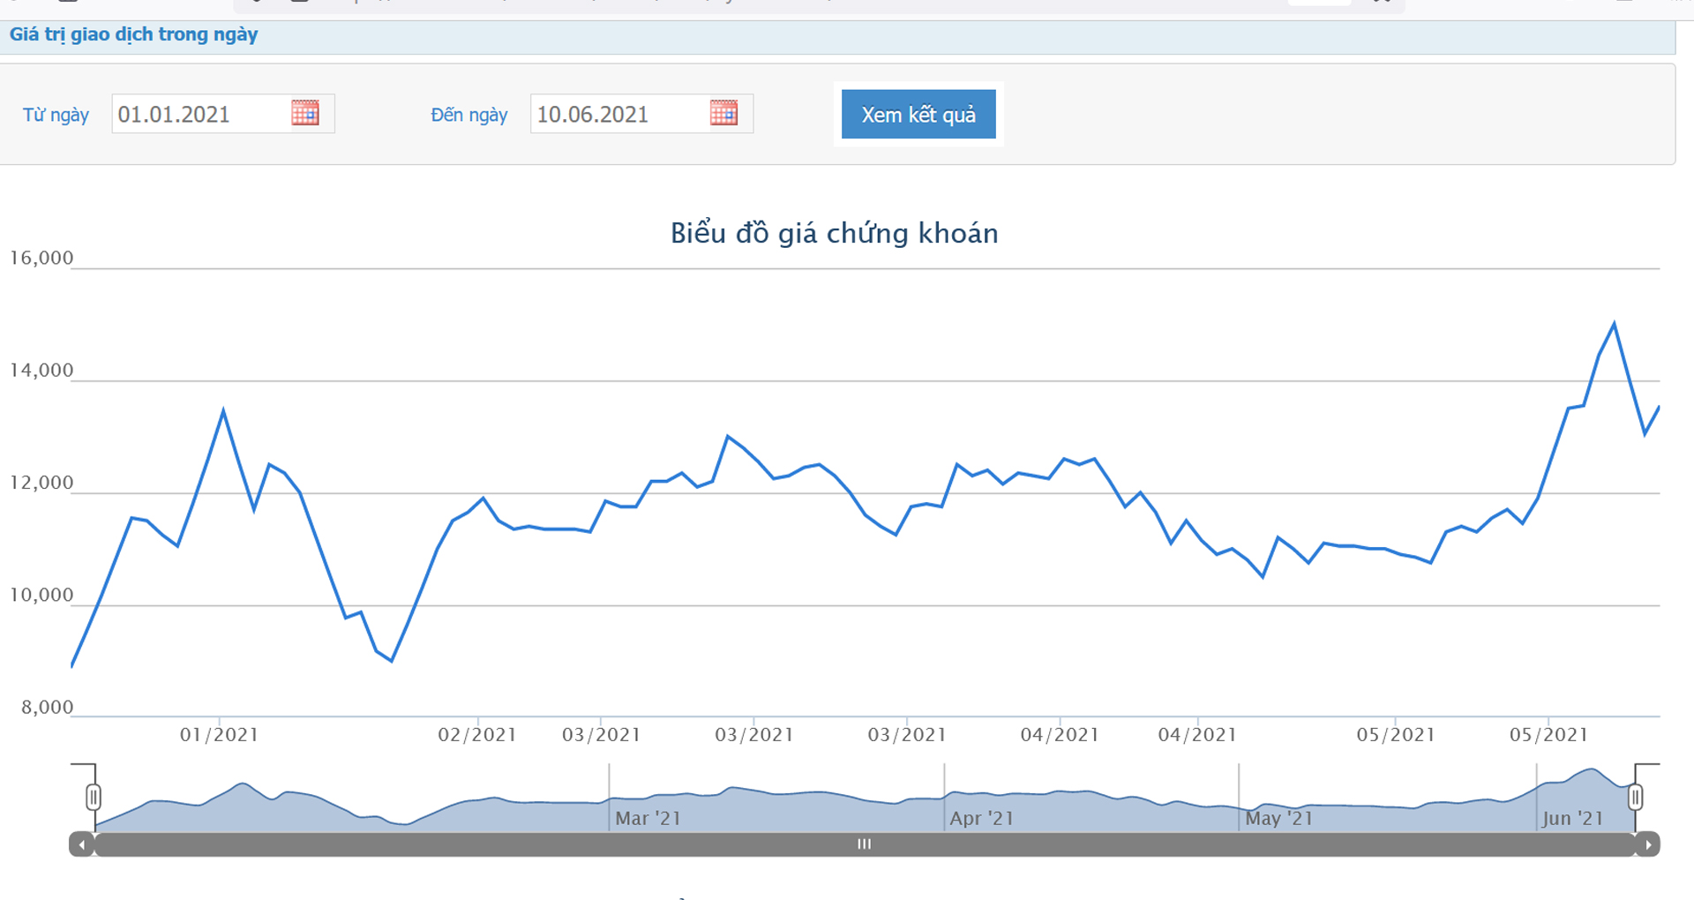Click the navigator scrollbar left arrow
The height and width of the screenshot is (900, 1694).
(x=82, y=844)
